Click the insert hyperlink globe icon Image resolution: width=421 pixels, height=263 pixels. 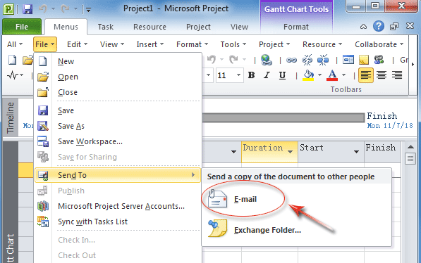coord(267,60)
